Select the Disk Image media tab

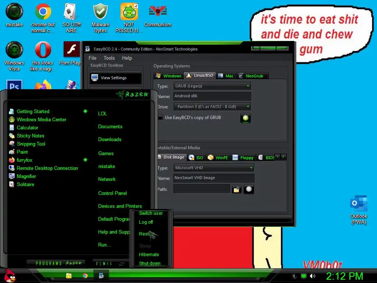[171, 157]
